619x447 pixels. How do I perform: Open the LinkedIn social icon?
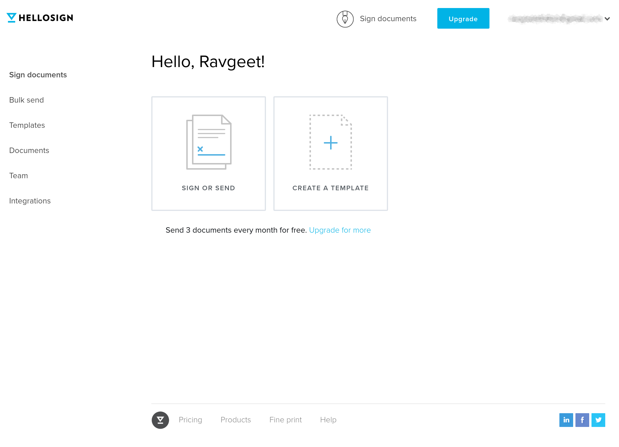click(566, 420)
